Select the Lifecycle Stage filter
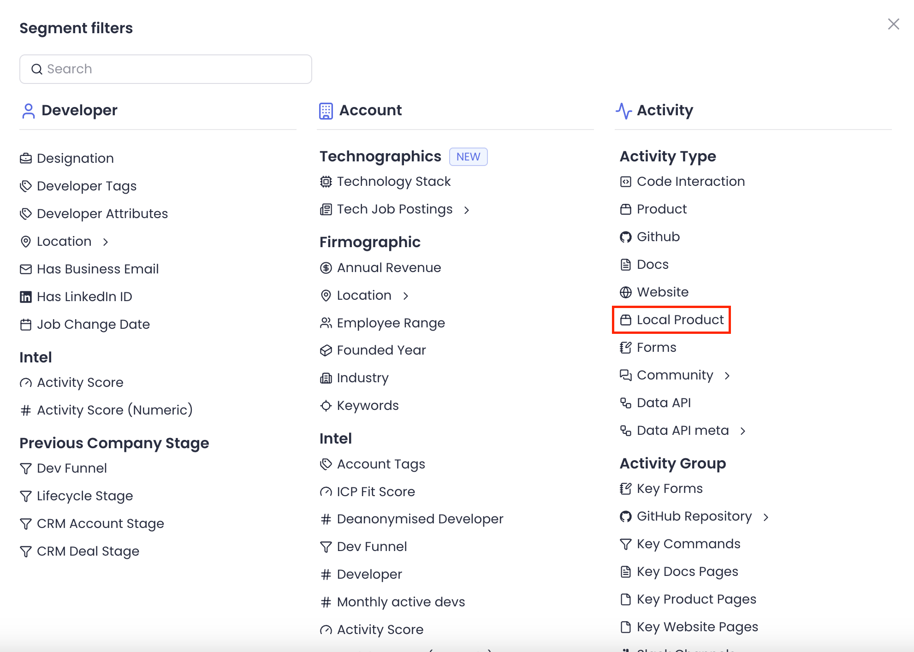 pyautogui.click(x=85, y=496)
